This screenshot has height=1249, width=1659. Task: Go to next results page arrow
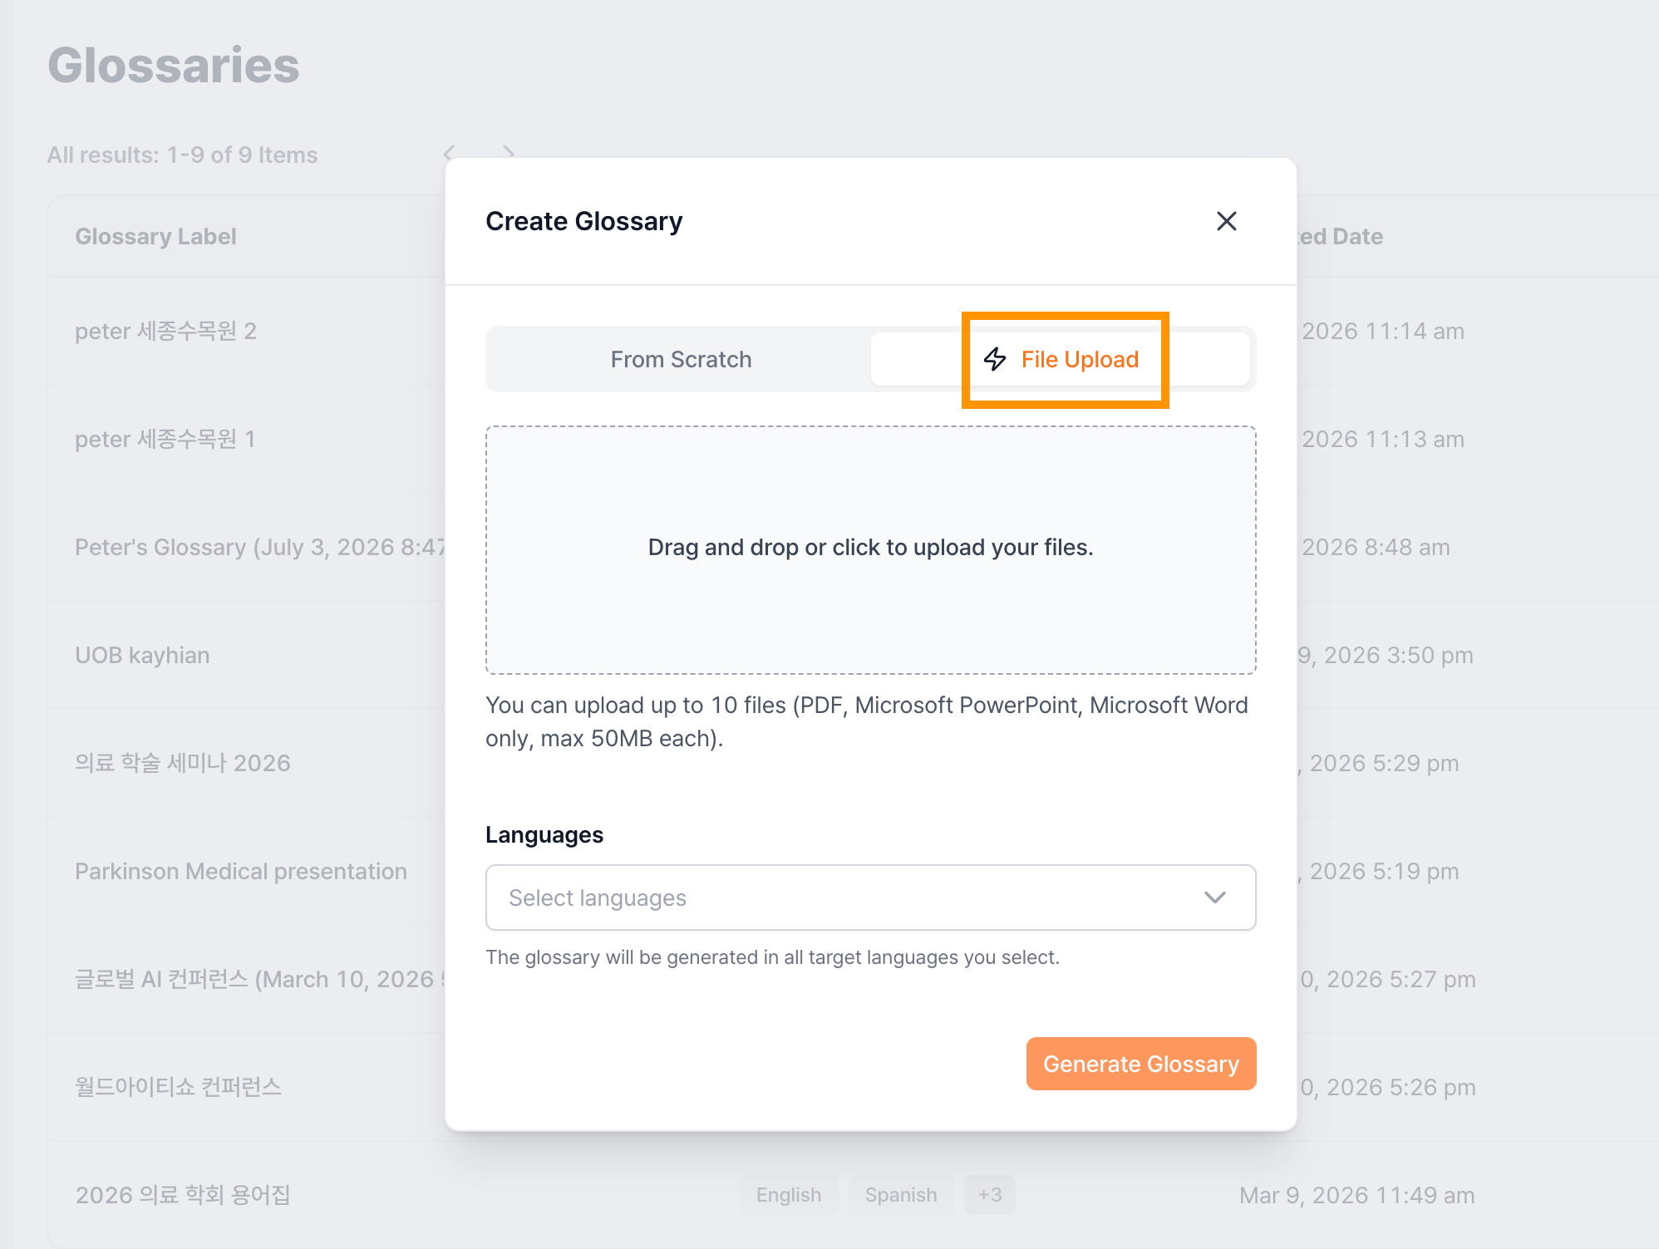pyautogui.click(x=508, y=153)
